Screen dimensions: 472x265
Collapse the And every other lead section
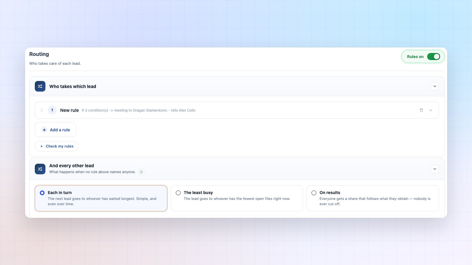(x=435, y=169)
